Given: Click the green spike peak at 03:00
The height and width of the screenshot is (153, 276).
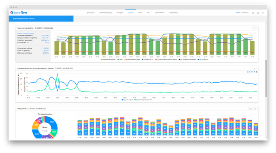Looking at the screenshot, I should point(57,74).
